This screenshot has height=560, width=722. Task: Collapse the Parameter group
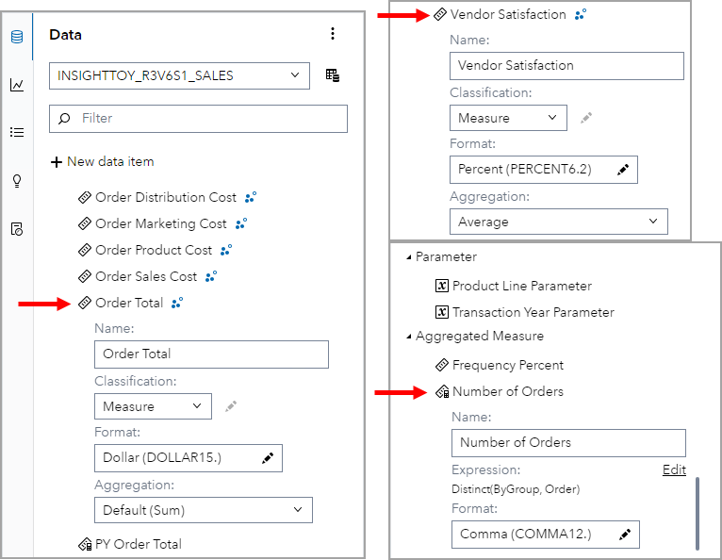[409, 257]
